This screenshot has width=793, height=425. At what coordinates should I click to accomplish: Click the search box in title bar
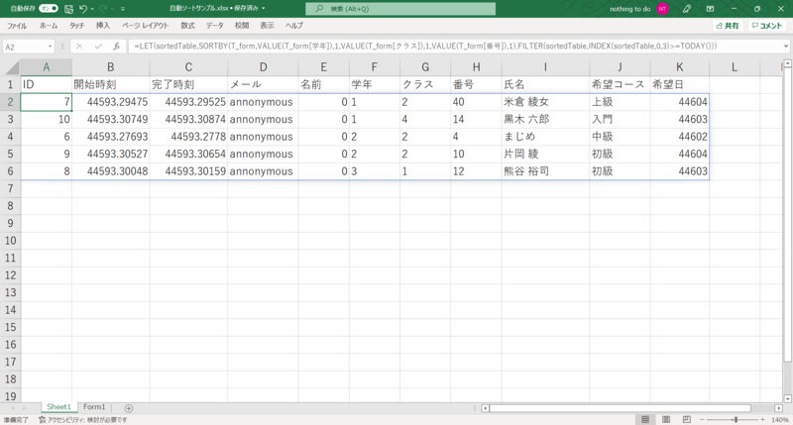point(400,9)
